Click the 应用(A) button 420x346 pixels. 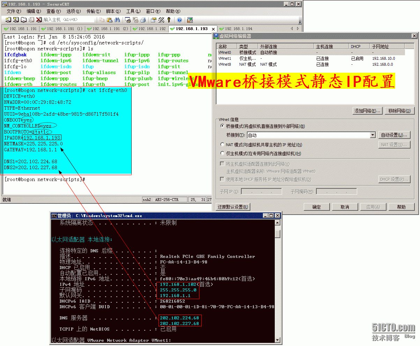pos(373,207)
